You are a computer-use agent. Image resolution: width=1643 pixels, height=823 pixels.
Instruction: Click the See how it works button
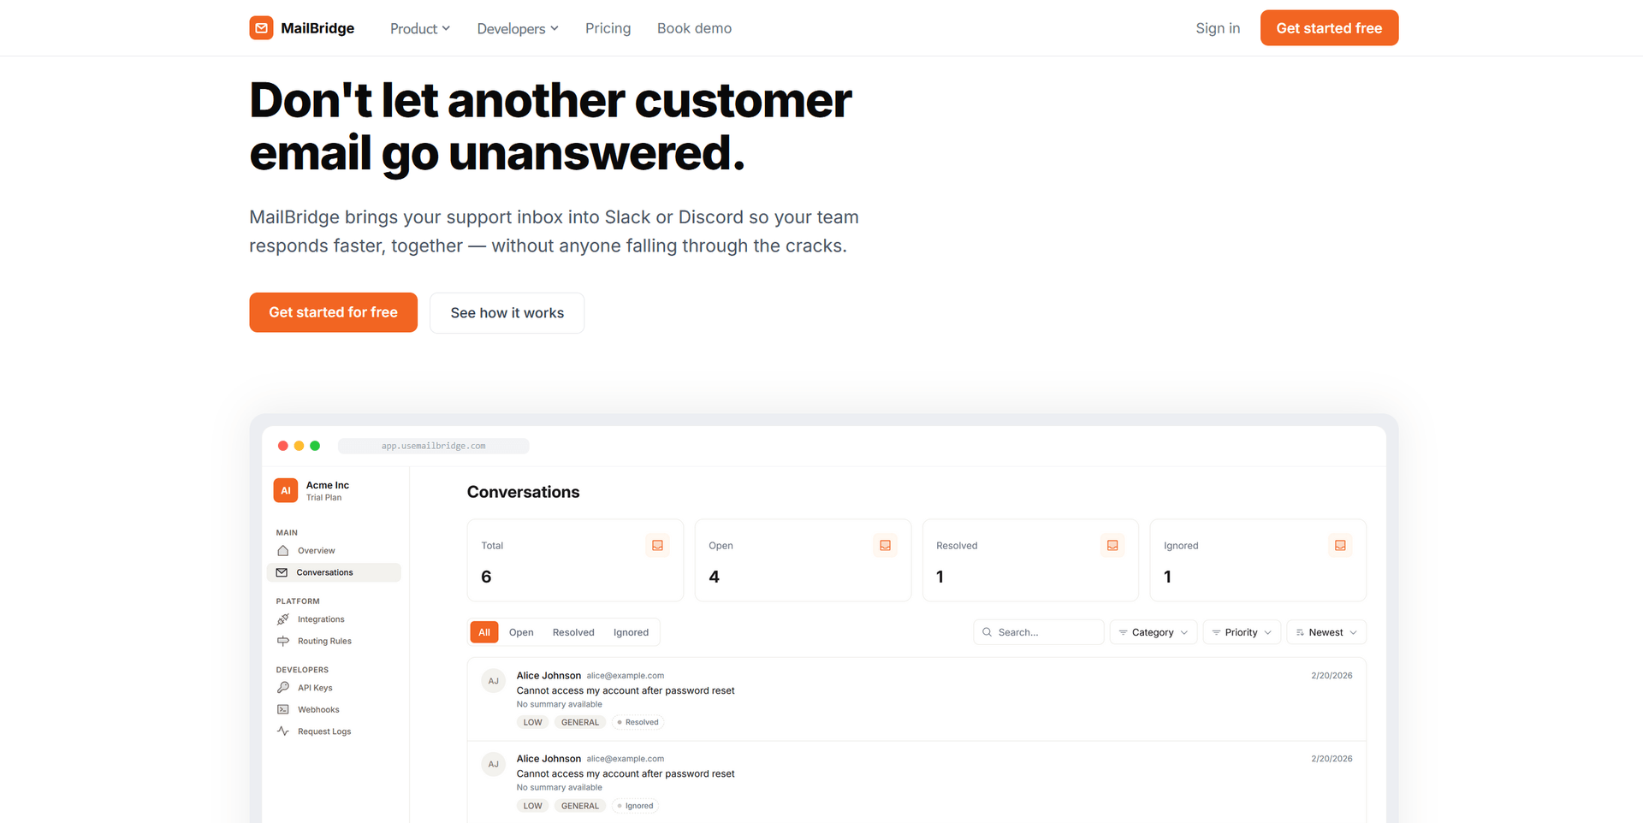(507, 313)
